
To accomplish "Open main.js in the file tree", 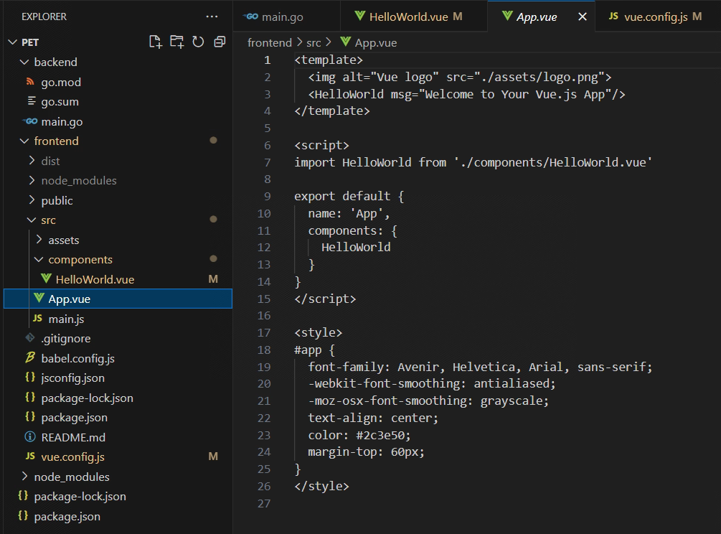I will point(118,319).
